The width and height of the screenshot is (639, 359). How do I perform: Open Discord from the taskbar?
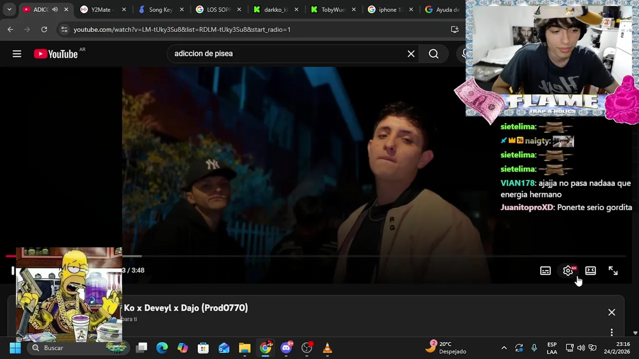coord(287,348)
